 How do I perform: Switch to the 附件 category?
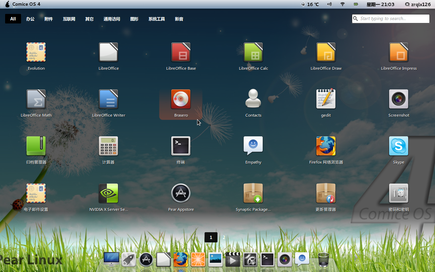[x=49, y=19]
